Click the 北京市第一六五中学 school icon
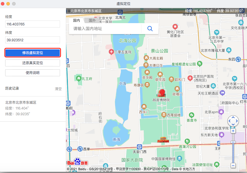Image resolution: width=247 pixels, height=173 pixels. point(217,32)
